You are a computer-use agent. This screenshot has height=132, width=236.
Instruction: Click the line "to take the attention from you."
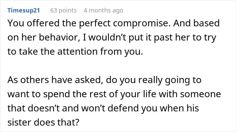pos(75,52)
